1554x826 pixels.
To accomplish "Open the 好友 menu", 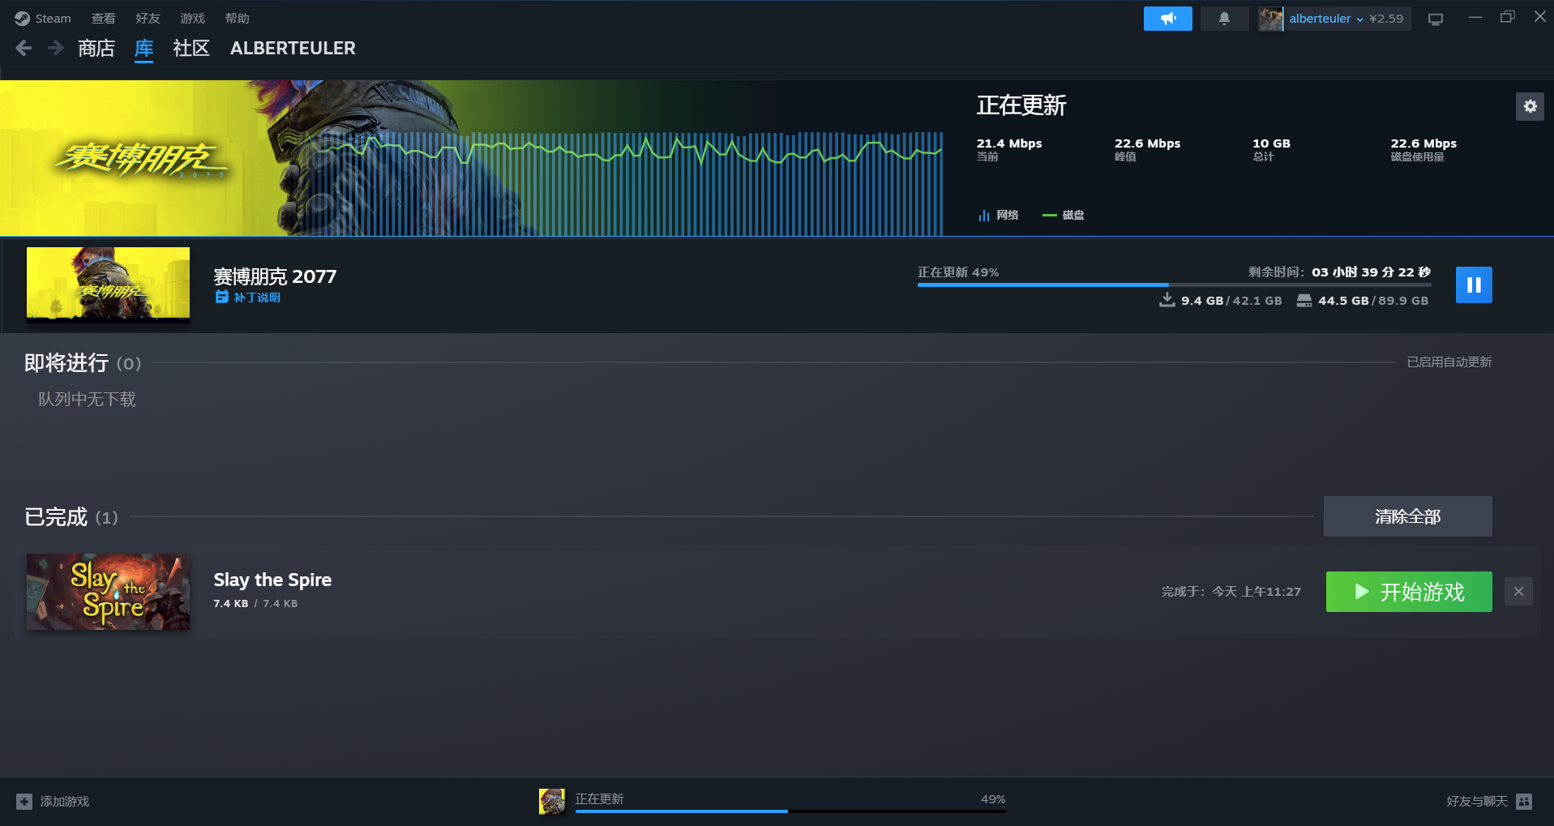I will pos(148,18).
